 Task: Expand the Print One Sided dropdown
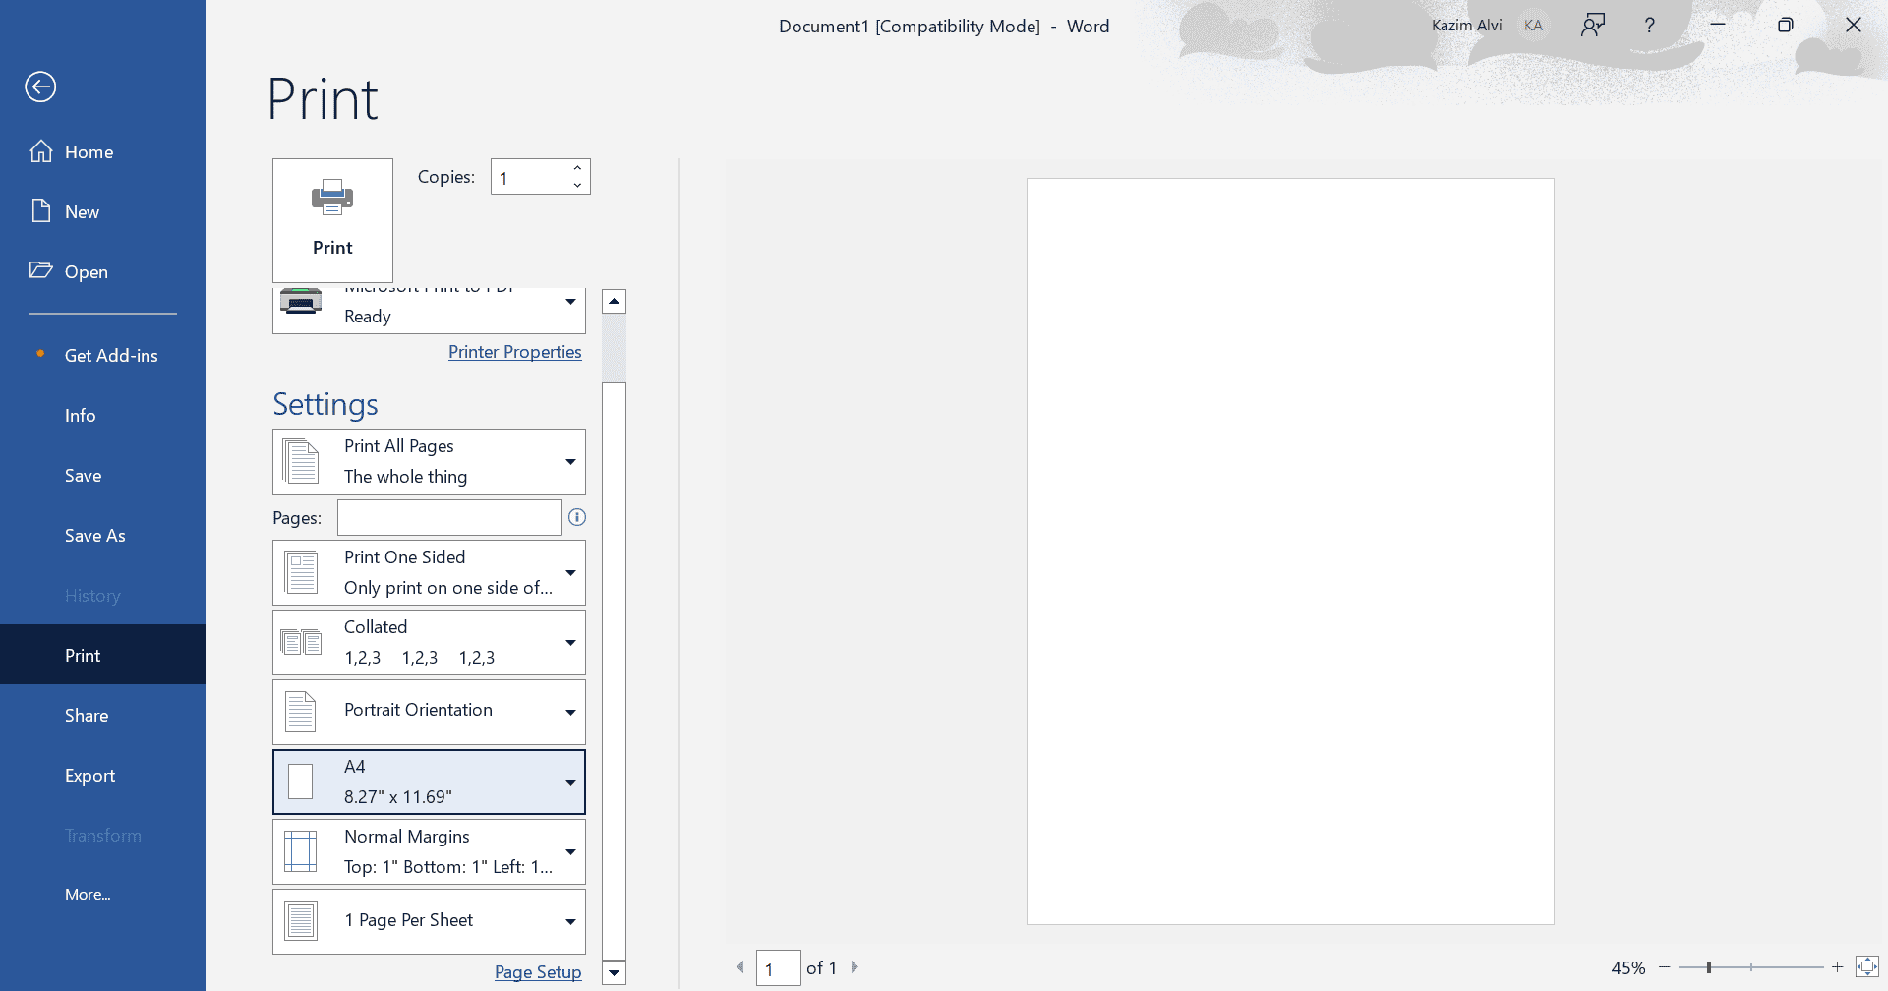429,572
